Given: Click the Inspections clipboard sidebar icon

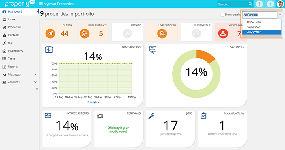Looking at the screenshot, I should pyautogui.click(x=4, y=51).
